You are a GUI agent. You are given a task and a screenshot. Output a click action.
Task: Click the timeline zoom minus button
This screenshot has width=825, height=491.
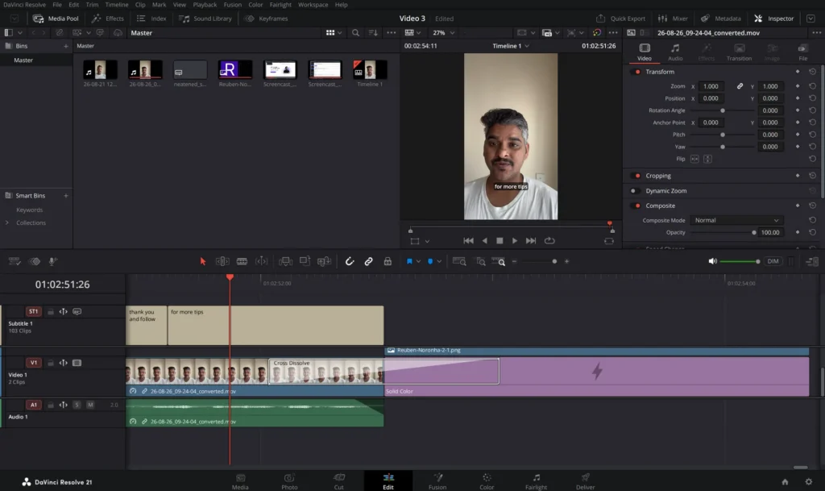tap(514, 261)
